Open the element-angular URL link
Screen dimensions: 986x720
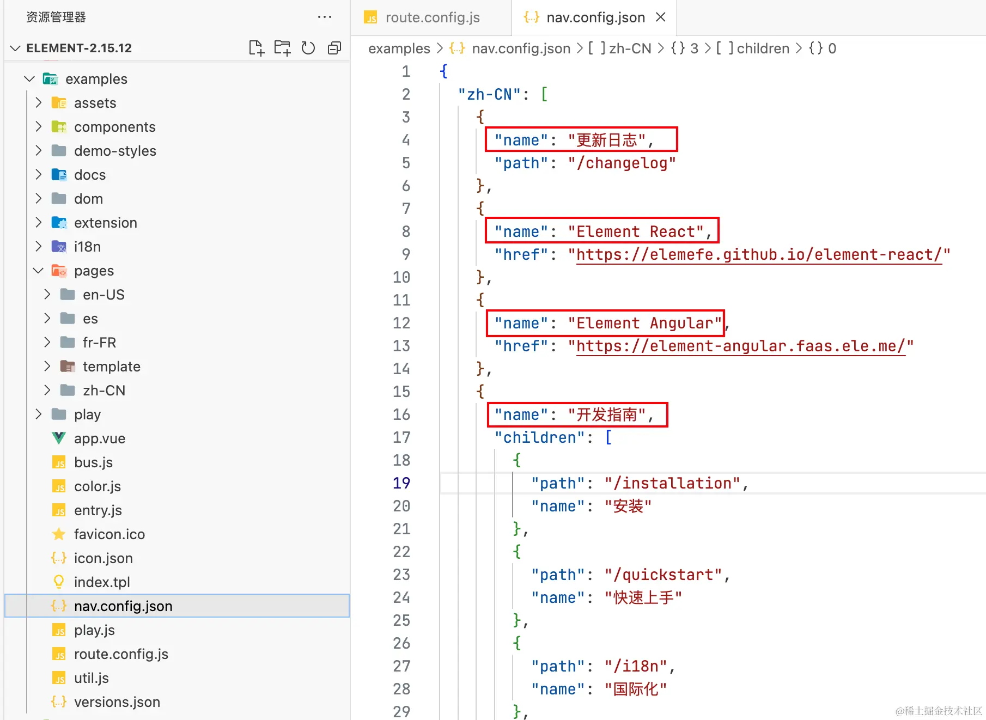740,346
